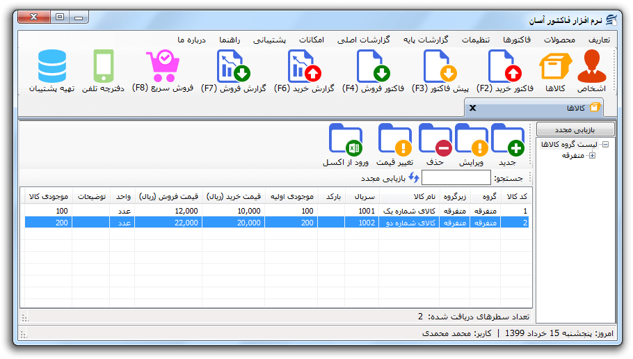The width and height of the screenshot is (633, 359).
Task: Sort by موجودی کالا column header
Action: click(49, 197)
